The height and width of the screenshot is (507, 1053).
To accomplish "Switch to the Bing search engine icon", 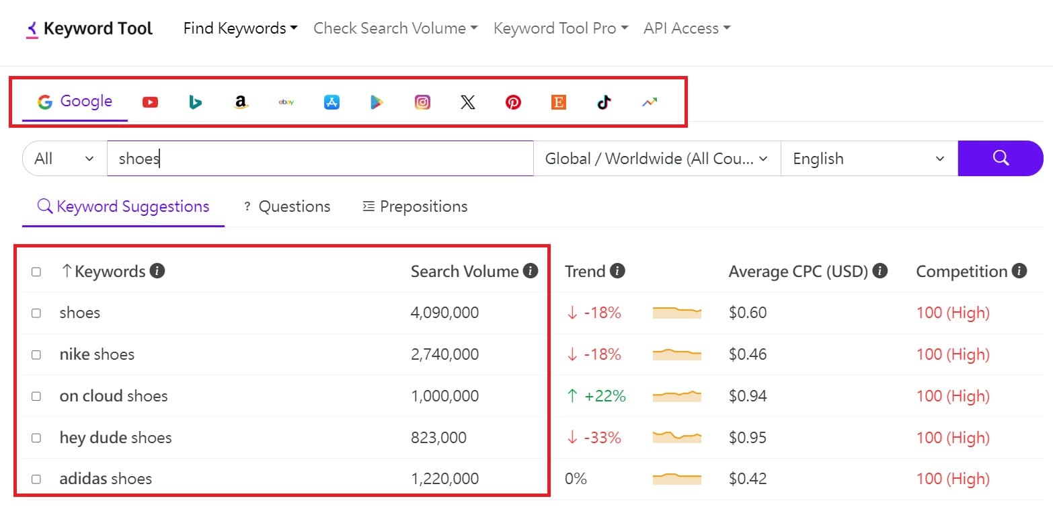I will pyautogui.click(x=196, y=102).
